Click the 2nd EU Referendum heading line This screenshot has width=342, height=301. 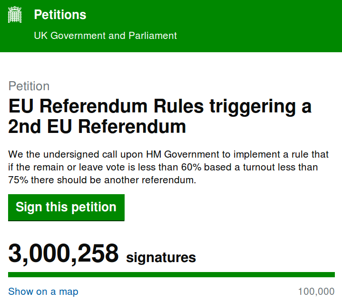pos(97,126)
